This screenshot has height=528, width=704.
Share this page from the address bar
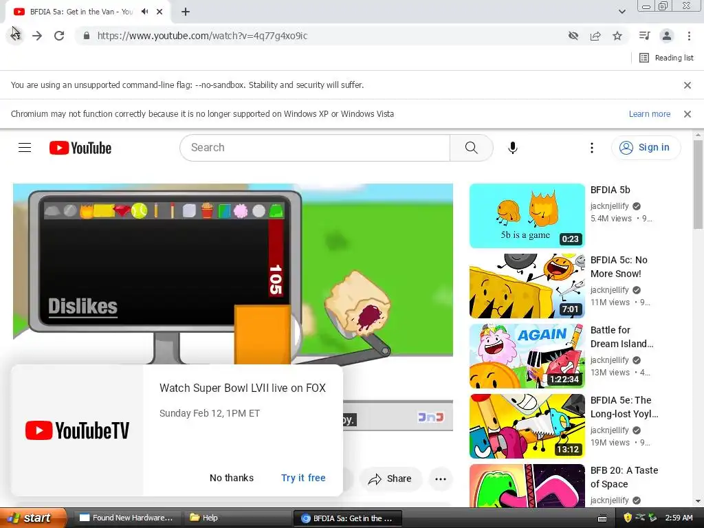tap(595, 36)
